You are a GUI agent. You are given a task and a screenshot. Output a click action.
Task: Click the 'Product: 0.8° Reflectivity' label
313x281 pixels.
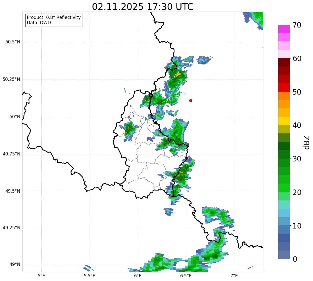click(x=54, y=17)
